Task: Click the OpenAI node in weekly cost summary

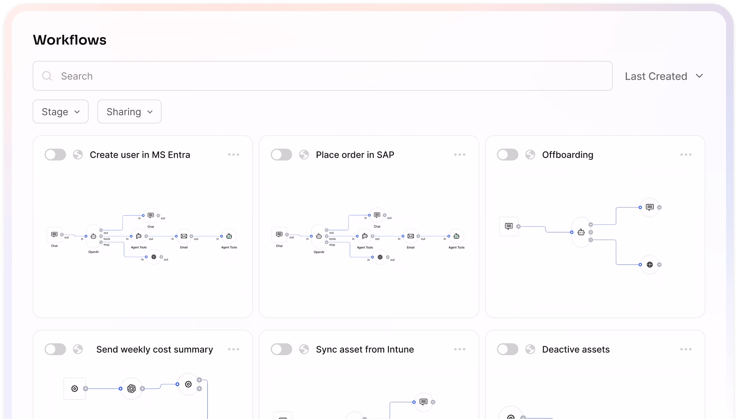Action: [x=131, y=389]
